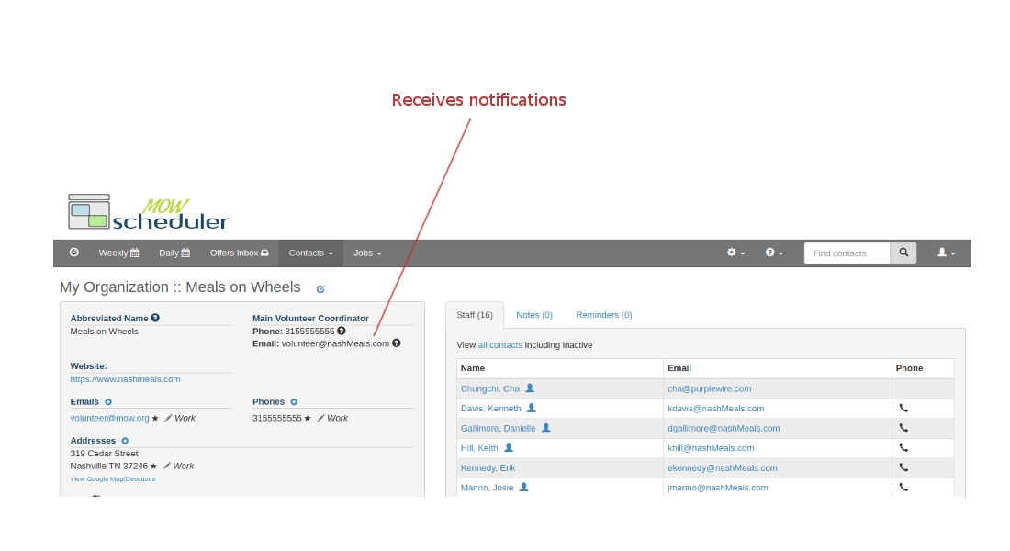1010x551 pixels.
Task: Click the 'all contacts' link
Action: point(499,345)
